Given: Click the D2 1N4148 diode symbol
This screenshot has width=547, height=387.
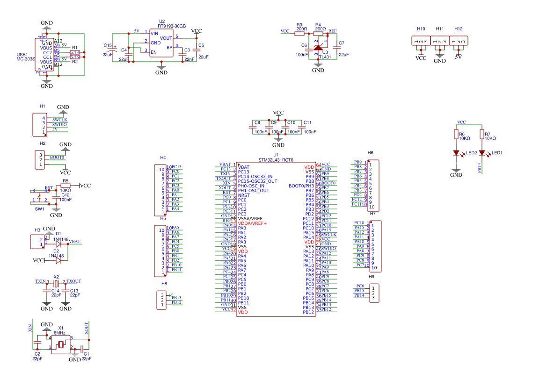Looking at the screenshot, I should pos(58,260).
